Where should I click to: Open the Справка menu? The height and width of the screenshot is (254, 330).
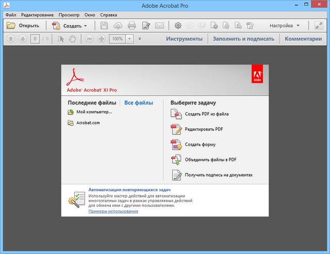pyautogui.click(x=108, y=15)
